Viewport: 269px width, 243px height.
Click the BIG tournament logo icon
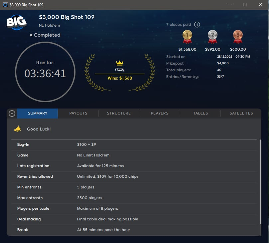[16, 22]
